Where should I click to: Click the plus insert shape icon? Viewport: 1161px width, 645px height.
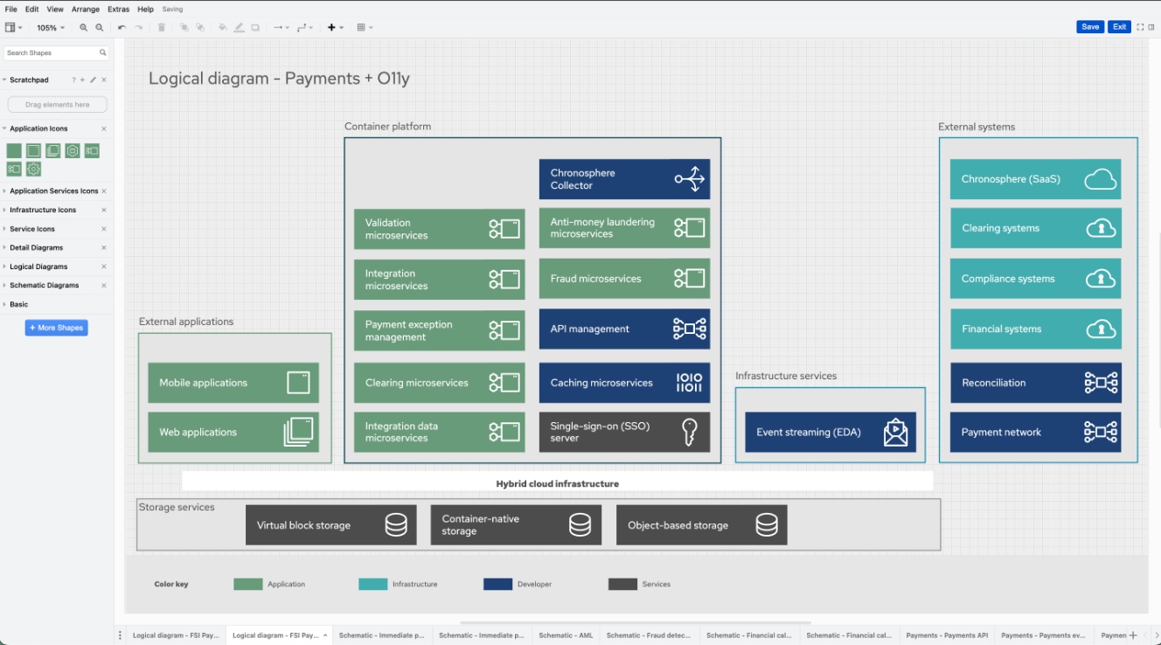[x=330, y=27]
